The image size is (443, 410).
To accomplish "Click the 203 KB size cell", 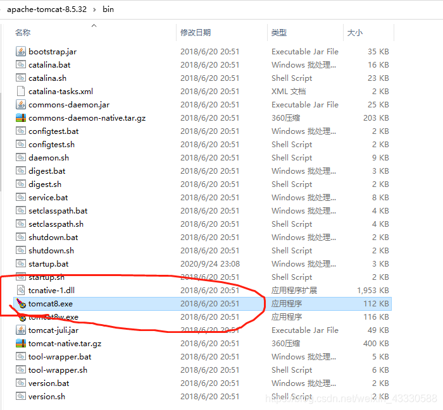I will 376,118.
